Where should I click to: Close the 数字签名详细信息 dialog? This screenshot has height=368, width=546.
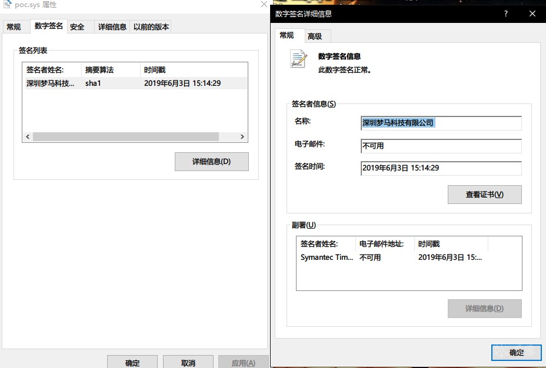click(x=532, y=14)
